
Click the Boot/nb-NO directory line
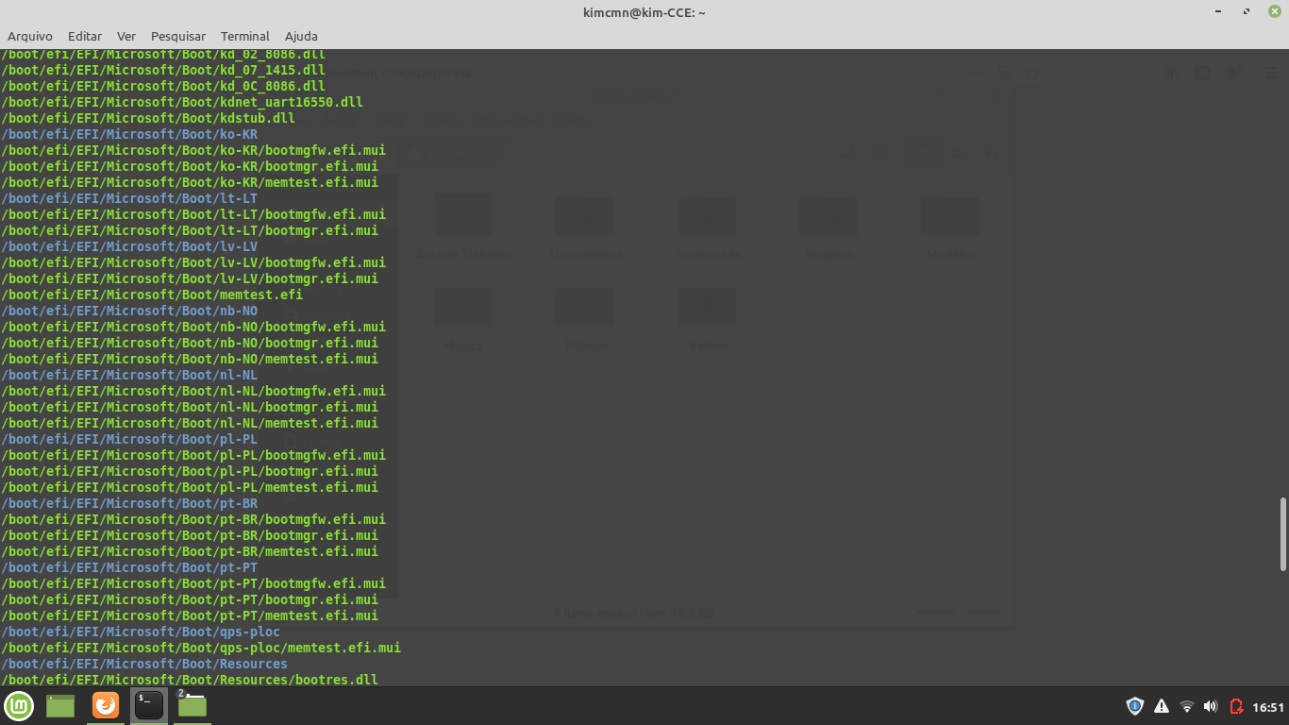pos(129,311)
